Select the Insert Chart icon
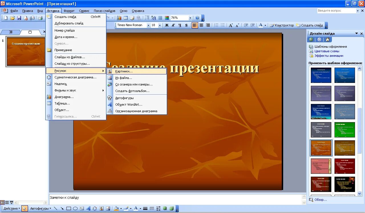Viewport: 365px width, 213px height. coord(119,17)
